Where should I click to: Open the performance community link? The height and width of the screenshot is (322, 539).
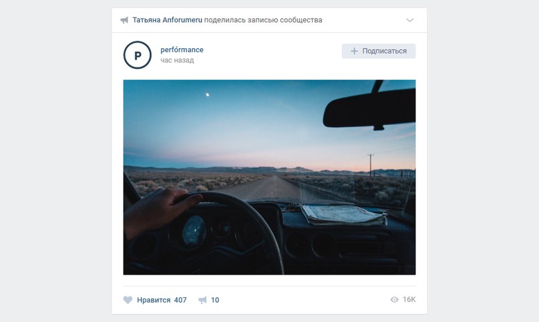coord(182,50)
